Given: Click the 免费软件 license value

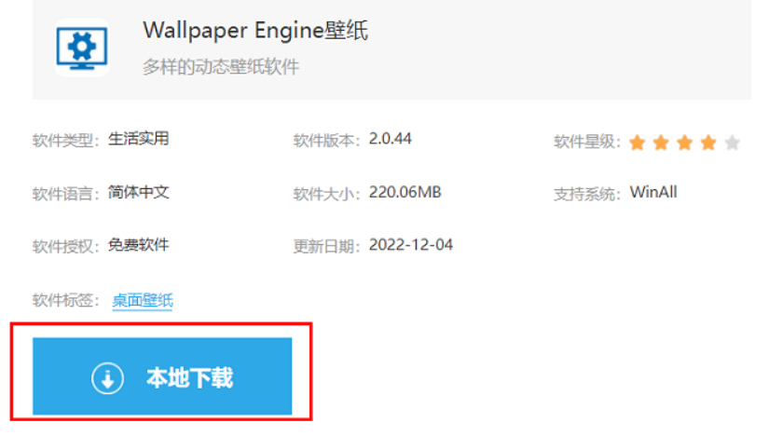Looking at the screenshot, I should pos(138,244).
